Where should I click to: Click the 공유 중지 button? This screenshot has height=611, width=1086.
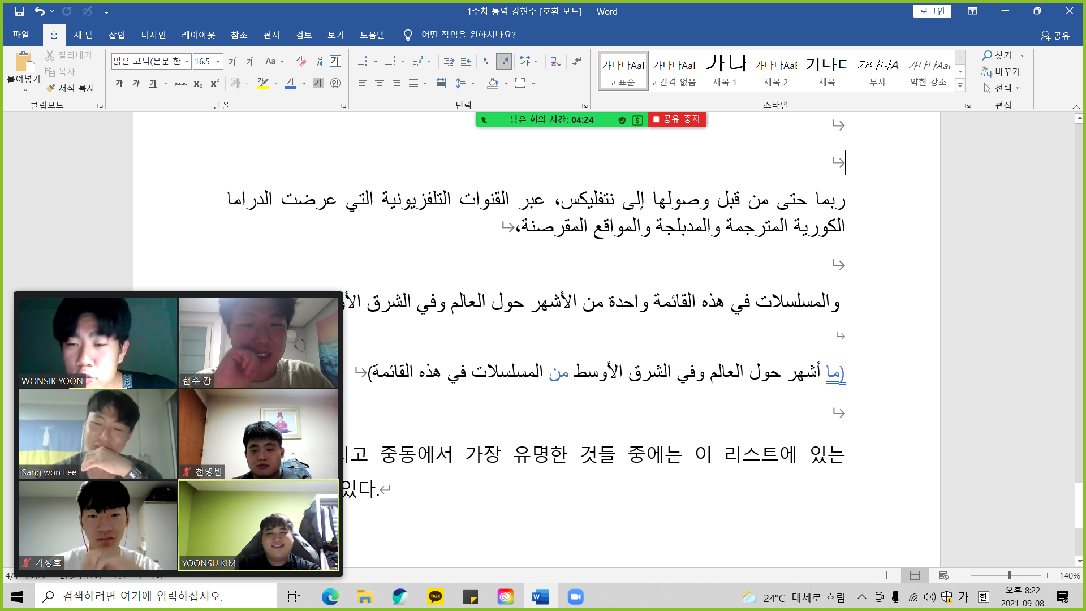(x=676, y=119)
